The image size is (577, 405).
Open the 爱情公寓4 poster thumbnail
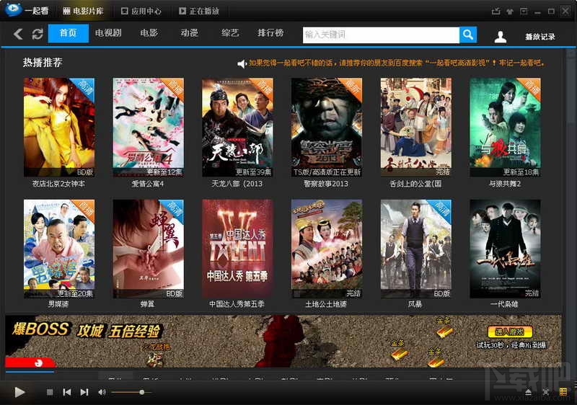(x=149, y=127)
